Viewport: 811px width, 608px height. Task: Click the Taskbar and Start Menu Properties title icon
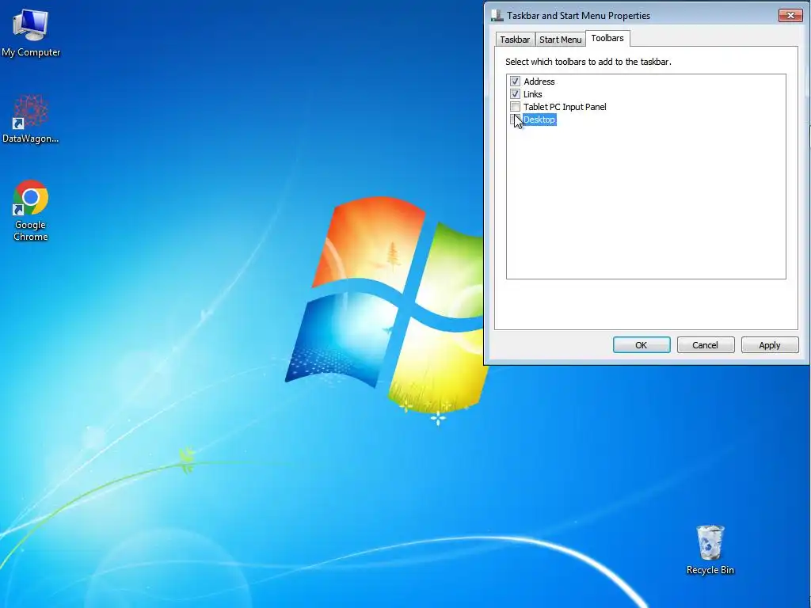tap(497, 16)
